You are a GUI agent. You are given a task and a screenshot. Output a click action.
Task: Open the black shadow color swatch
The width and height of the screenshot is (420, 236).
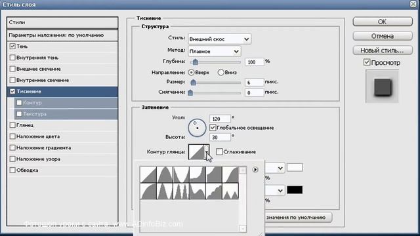click(x=295, y=190)
